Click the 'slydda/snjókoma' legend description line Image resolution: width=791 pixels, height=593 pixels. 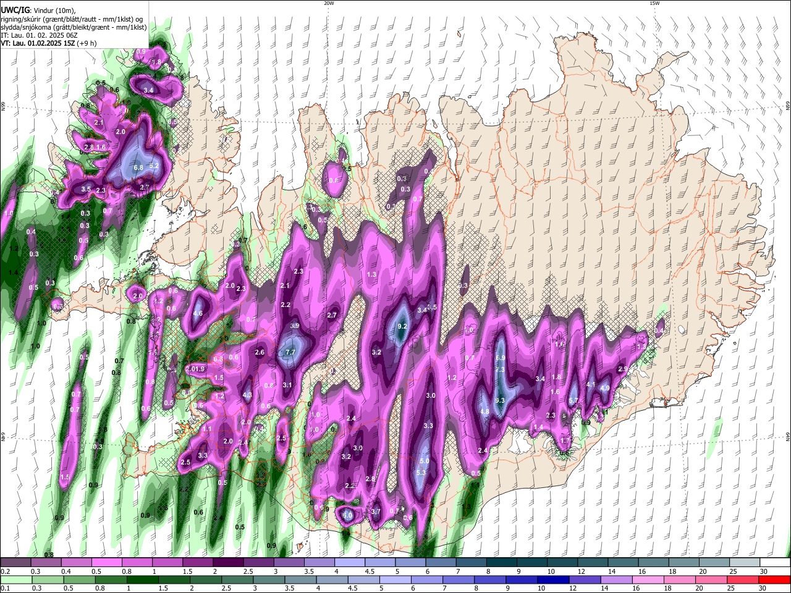(x=74, y=27)
